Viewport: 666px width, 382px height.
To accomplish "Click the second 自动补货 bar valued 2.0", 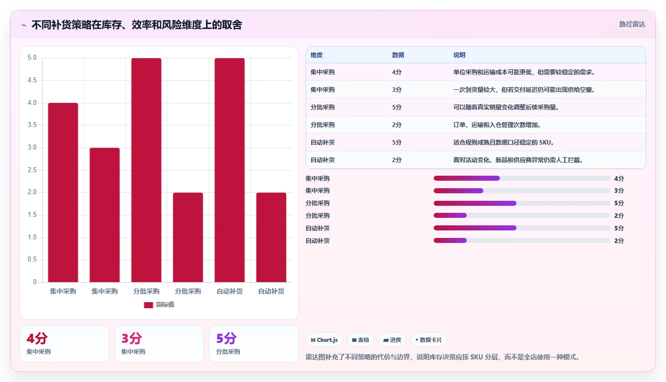I will (272, 237).
